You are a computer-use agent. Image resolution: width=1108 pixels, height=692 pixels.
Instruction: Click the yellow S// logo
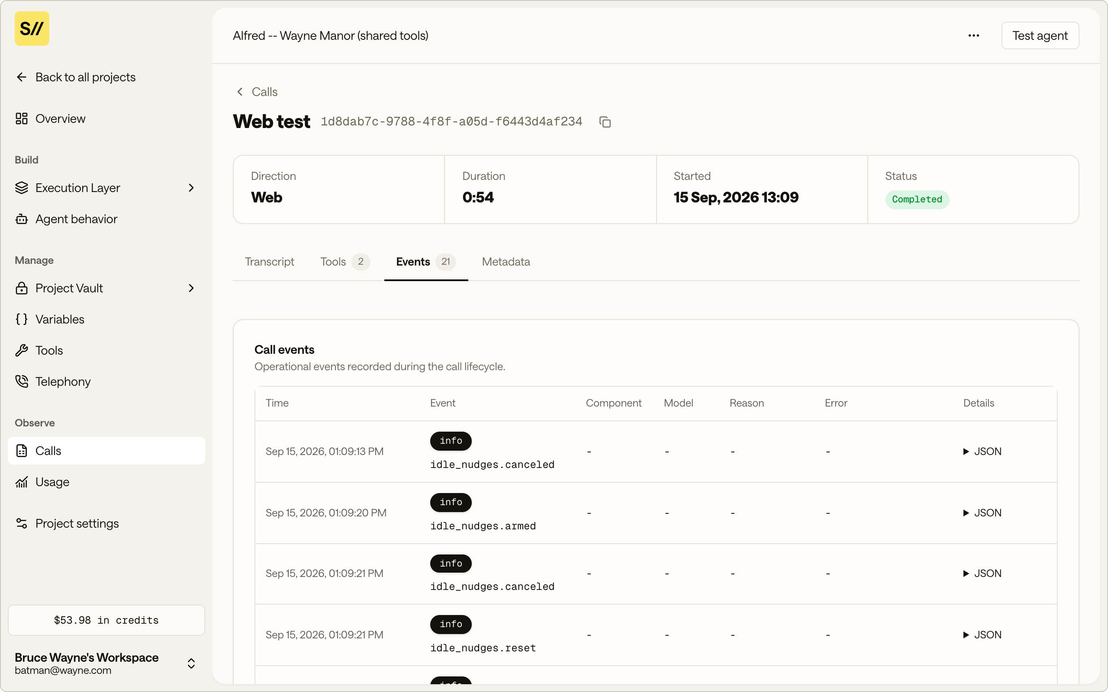pos(32,29)
